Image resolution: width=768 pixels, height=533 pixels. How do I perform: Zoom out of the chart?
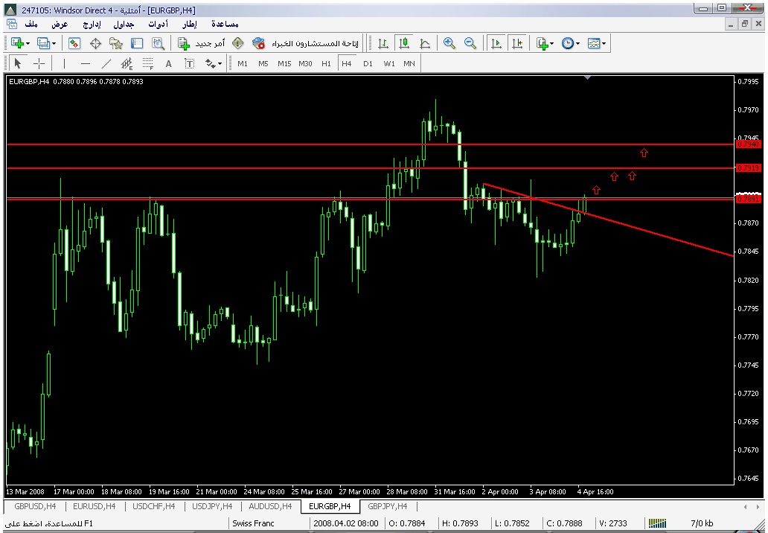(470, 44)
